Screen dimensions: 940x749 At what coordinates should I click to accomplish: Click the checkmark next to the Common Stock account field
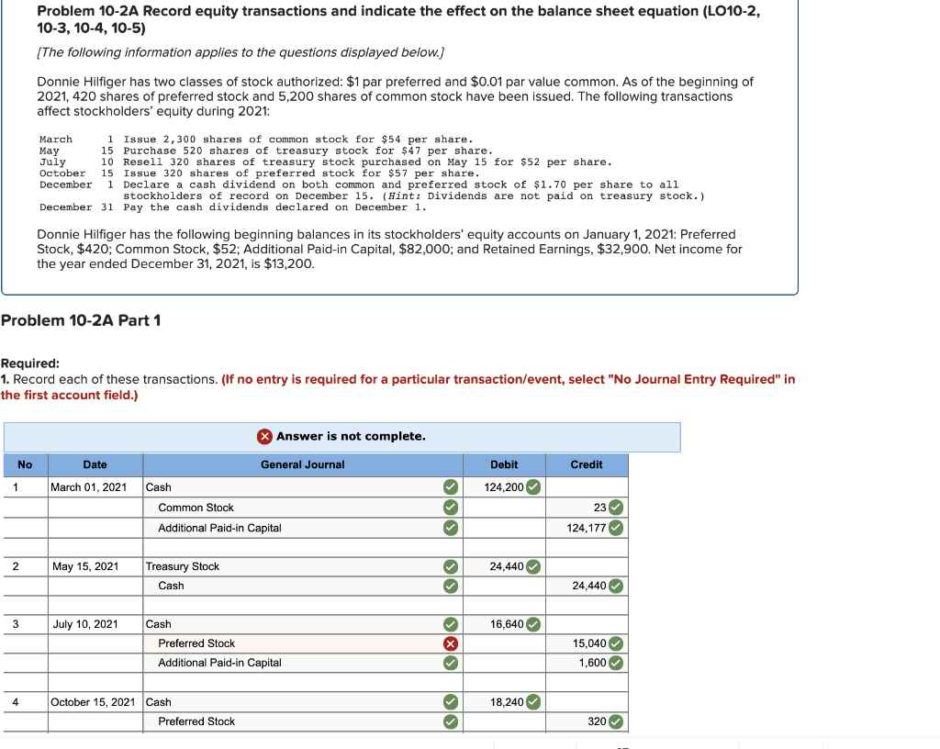coord(450,507)
